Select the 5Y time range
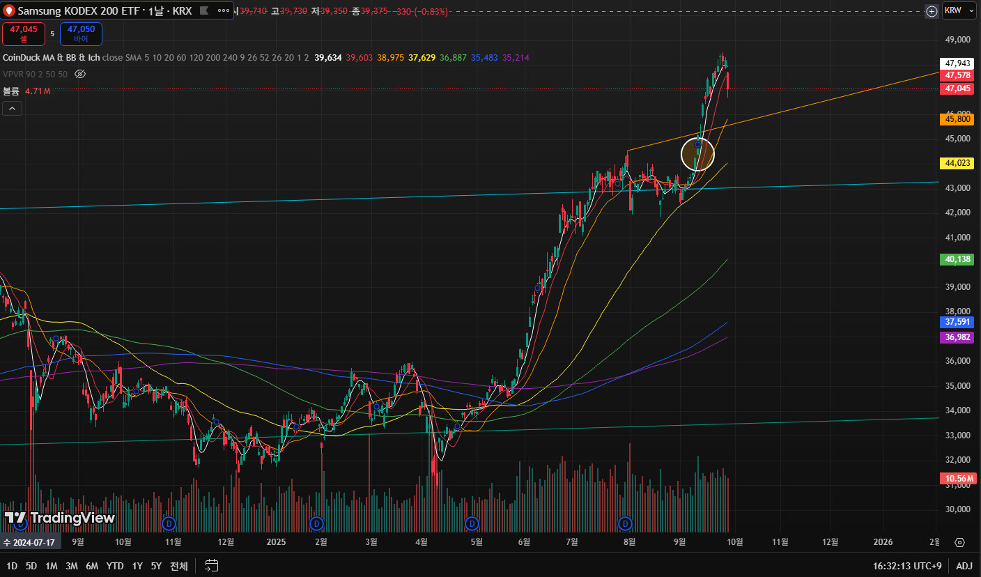 [x=156, y=566]
